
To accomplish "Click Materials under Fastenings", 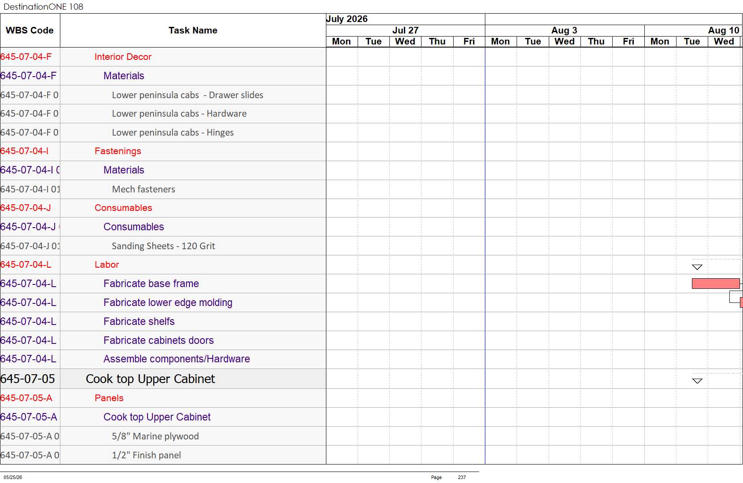I will (x=124, y=170).
